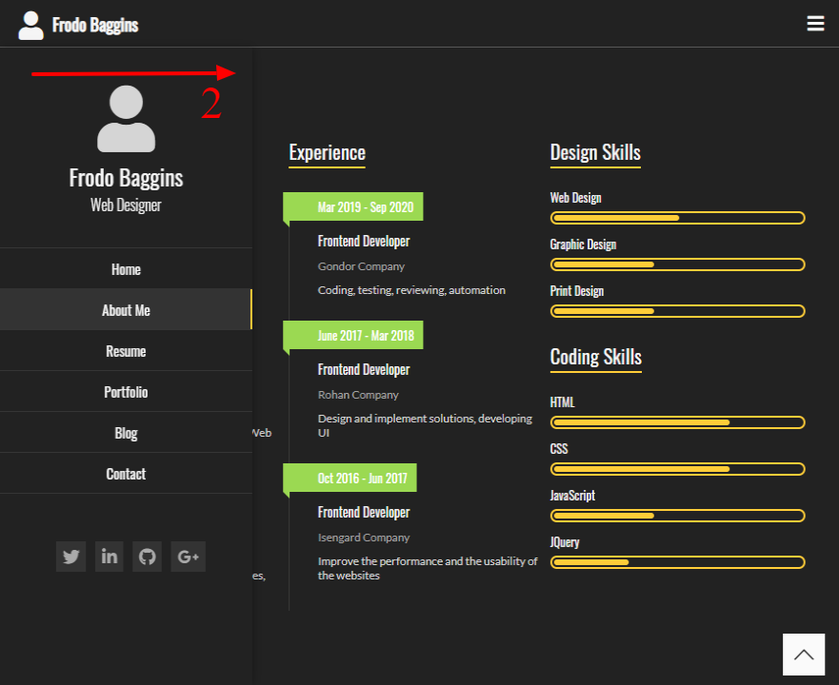Viewport: 839px width, 685px height.
Task: Go to the Blog section
Action: 126,432
